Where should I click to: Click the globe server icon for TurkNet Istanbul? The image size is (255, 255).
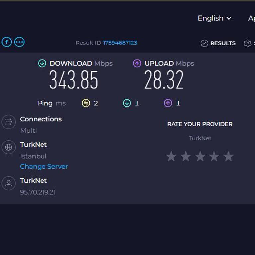point(8,147)
